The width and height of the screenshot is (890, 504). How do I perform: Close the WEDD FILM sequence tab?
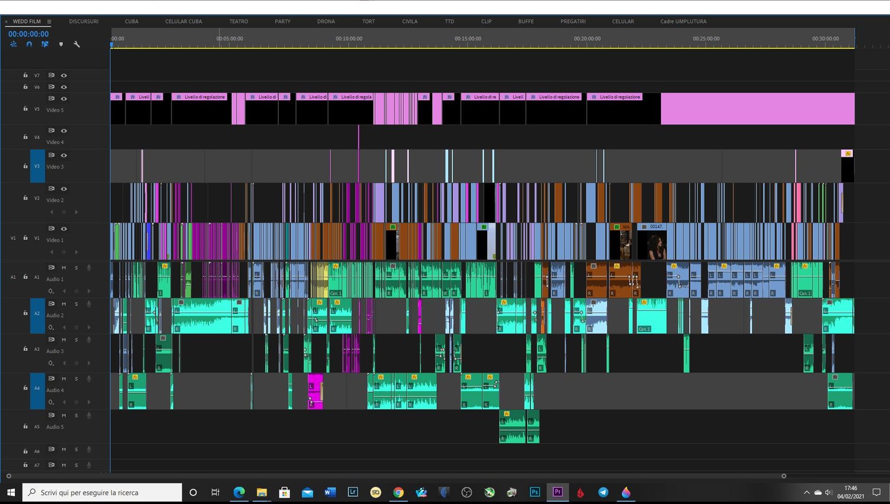click(x=7, y=21)
